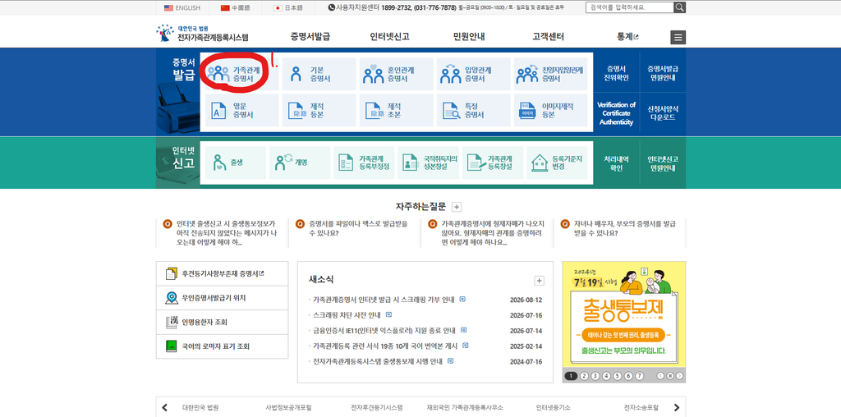
Task: Start 출생 internet report
Action: click(x=236, y=163)
